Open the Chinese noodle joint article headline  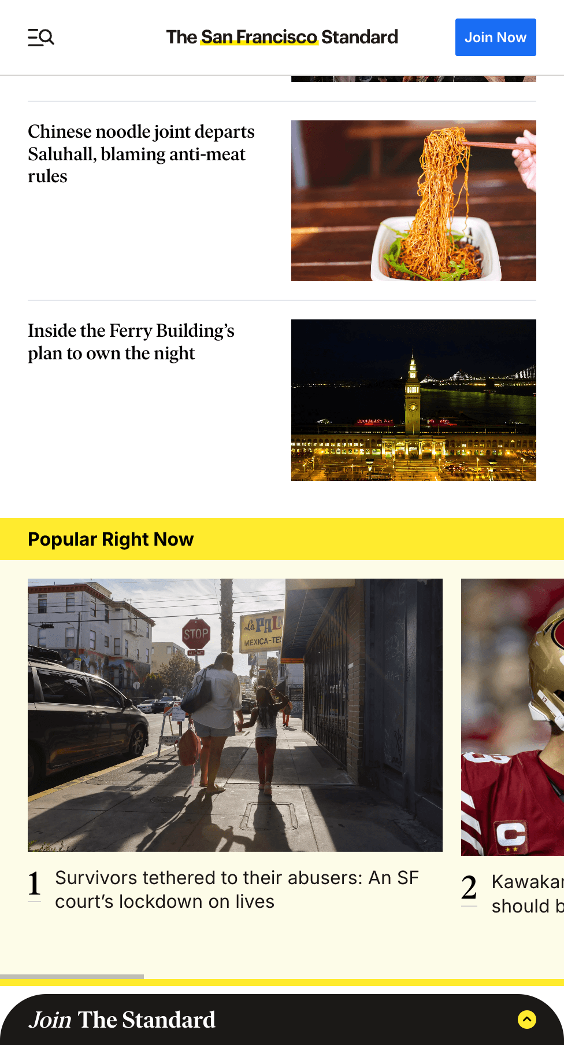point(141,154)
